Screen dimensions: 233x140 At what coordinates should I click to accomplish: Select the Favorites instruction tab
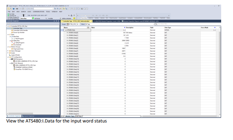pyautogui.click(x=84, y=18)
